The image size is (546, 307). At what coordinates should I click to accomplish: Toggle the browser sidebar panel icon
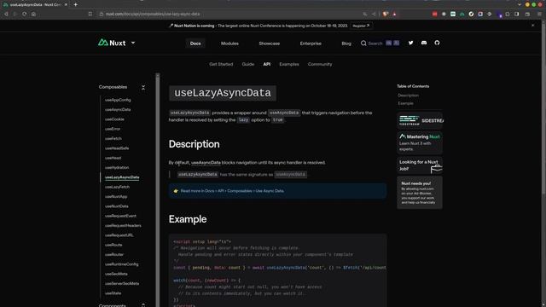(x=517, y=14)
